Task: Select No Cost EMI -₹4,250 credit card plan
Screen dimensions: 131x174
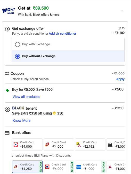Action: point(27,167)
